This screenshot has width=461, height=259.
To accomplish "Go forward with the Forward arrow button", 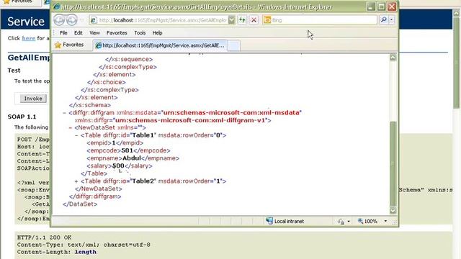I will click(x=71, y=20).
